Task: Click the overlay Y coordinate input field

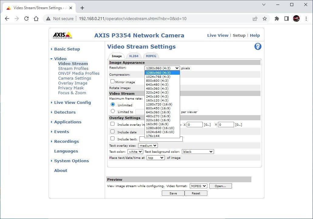Action: tap(226, 125)
